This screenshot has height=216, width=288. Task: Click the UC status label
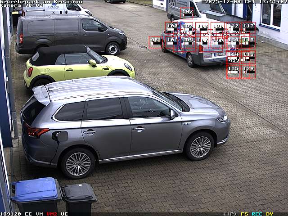(64, 214)
